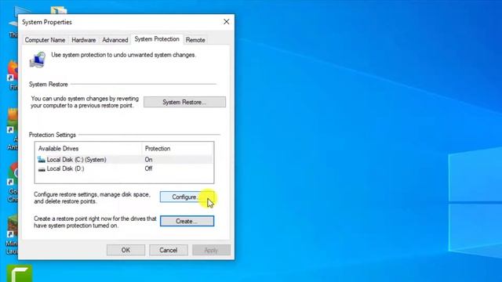Click the greyed-out Apply button
This screenshot has width=502, height=282.
[211, 250]
